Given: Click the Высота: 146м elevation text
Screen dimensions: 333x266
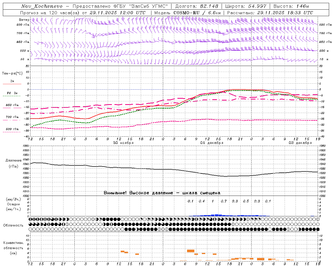Looking at the screenshot, I should coord(291,6).
